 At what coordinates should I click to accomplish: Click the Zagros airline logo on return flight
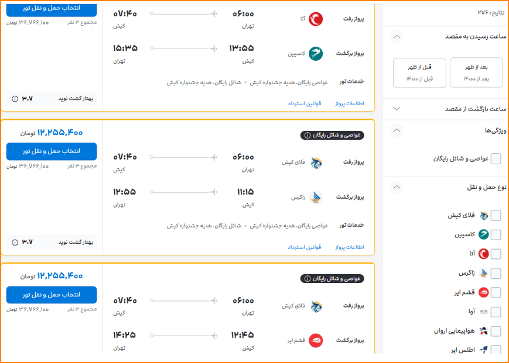316,197
